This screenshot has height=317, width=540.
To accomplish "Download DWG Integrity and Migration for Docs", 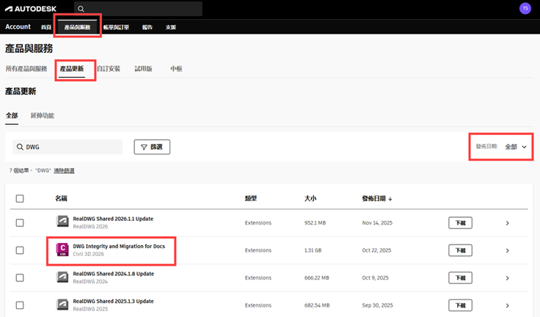I will pyautogui.click(x=460, y=250).
